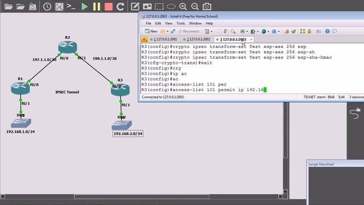The width and height of the screenshot is (364, 205).
Task: Click the font icon in Xshell toolbar
Action: coord(274,31)
